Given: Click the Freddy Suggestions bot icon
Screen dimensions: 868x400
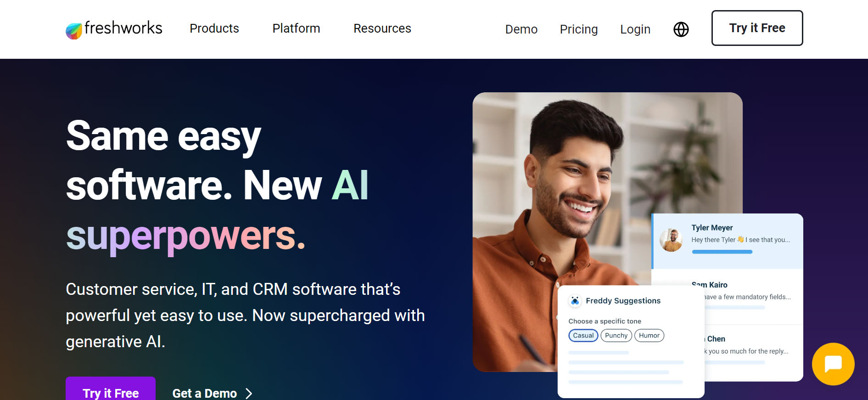Looking at the screenshot, I should 575,301.
